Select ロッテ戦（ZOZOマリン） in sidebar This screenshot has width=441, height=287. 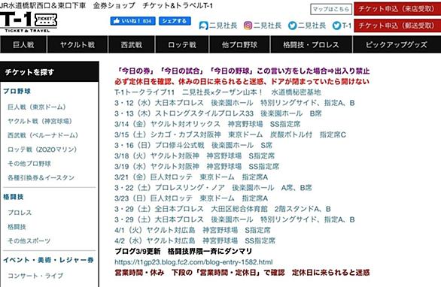42,150
